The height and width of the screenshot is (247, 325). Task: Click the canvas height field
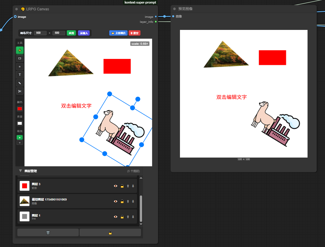59,33
